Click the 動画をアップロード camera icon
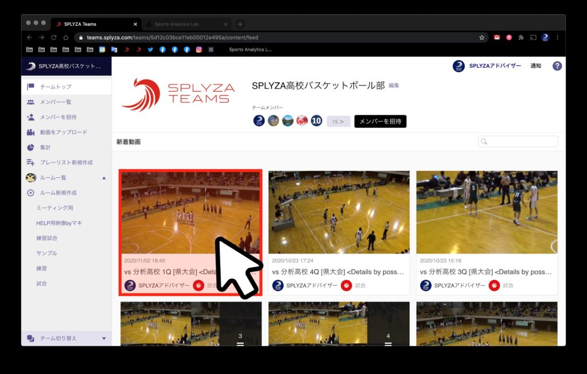Viewport: 587px width, 374px height. coord(31,133)
